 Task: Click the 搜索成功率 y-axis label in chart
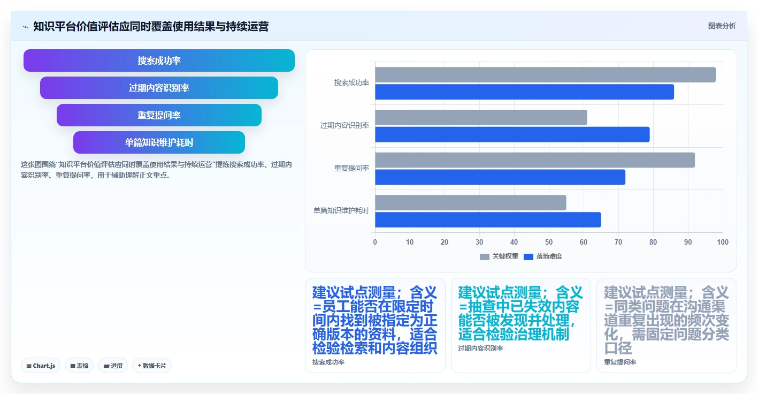351,82
